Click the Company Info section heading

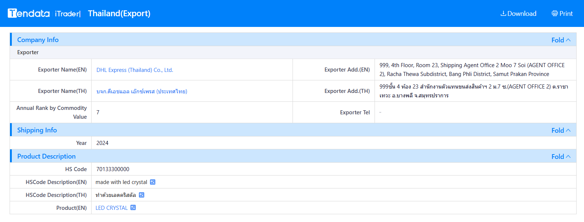tap(38, 39)
